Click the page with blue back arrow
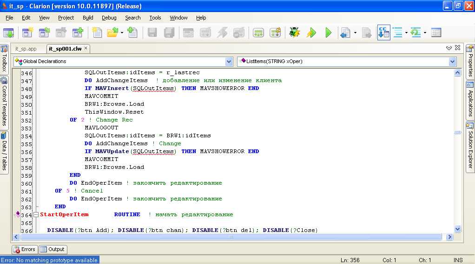 (345, 32)
